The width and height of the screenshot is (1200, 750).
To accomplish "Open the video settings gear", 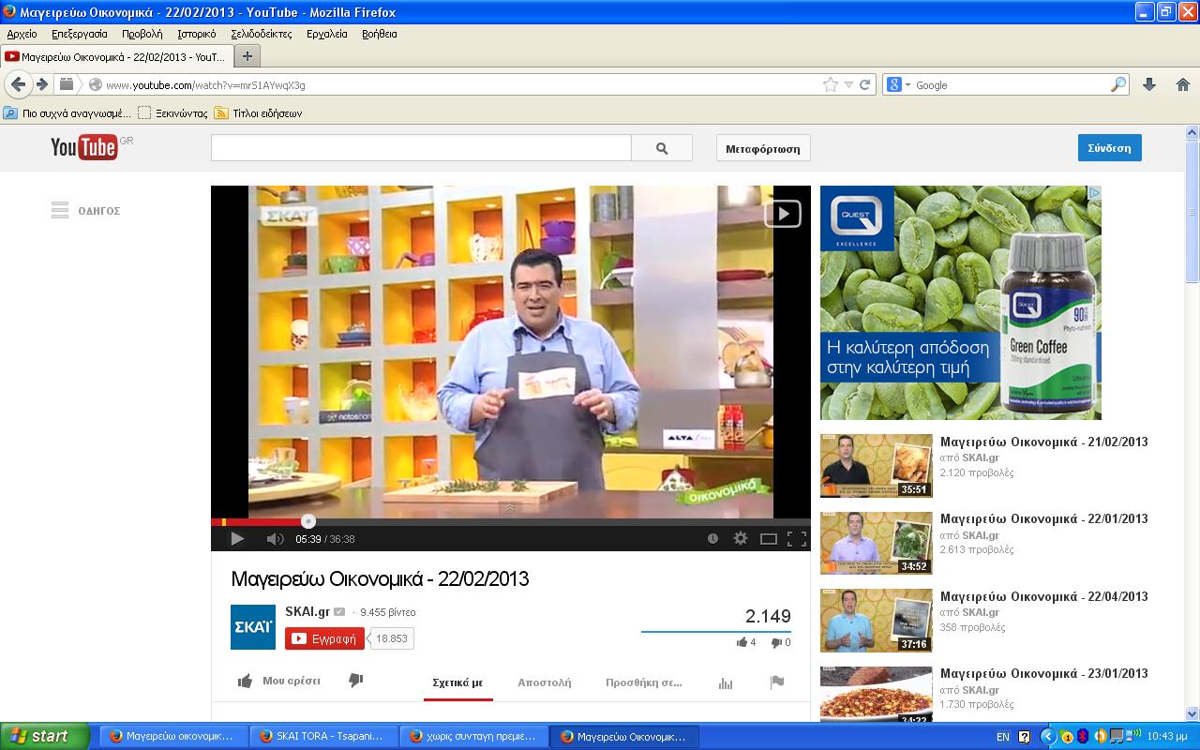I will pyautogui.click(x=741, y=539).
